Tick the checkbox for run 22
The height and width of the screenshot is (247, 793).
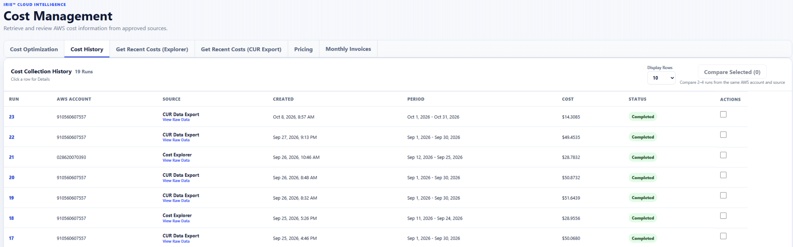point(723,135)
